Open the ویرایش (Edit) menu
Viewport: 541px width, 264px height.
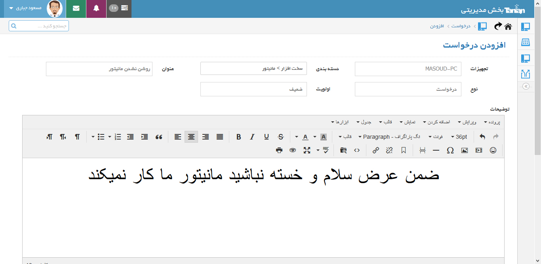[467, 122]
